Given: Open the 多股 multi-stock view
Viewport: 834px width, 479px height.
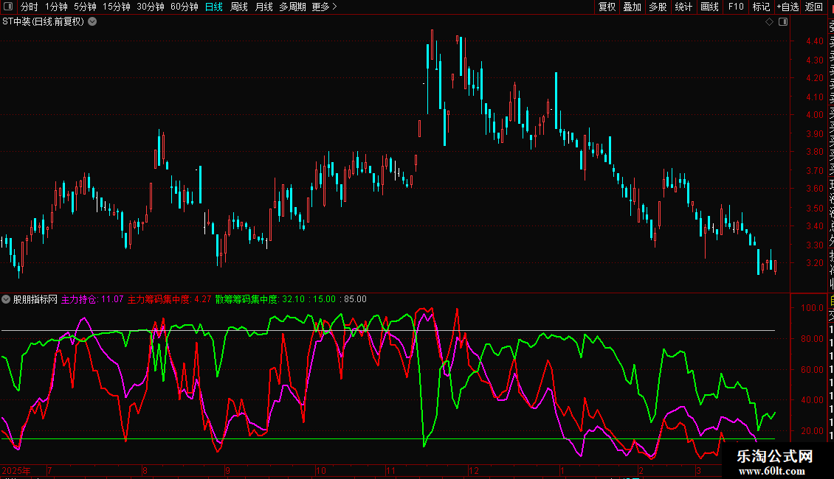Looking at the screenshot, I should click(658, 7).
